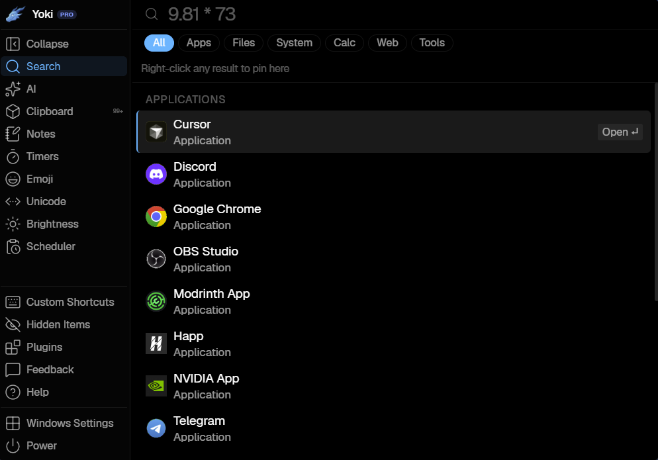This screenshot has height=460, width=658.
Task: Click the Yoki dragon logo icon
Action: (15, 14)
